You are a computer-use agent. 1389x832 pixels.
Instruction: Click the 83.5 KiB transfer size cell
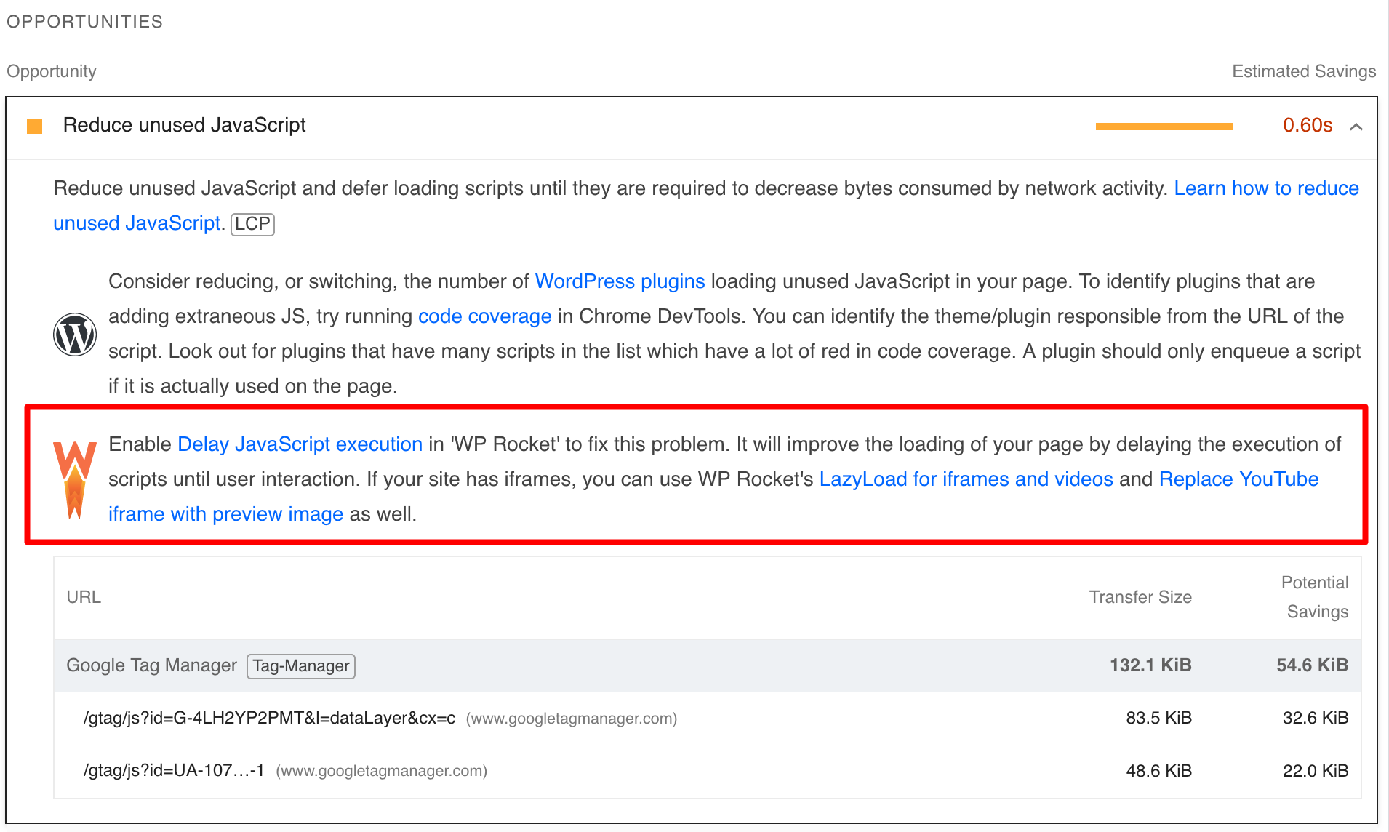(1158, 718)
